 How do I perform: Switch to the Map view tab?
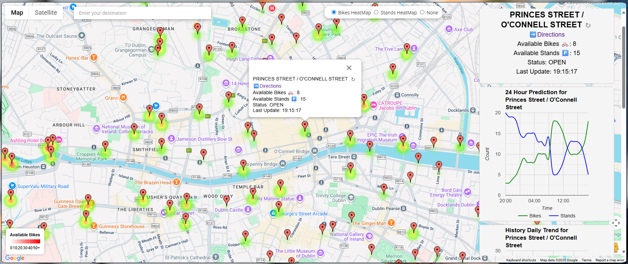tap(17, 13)
